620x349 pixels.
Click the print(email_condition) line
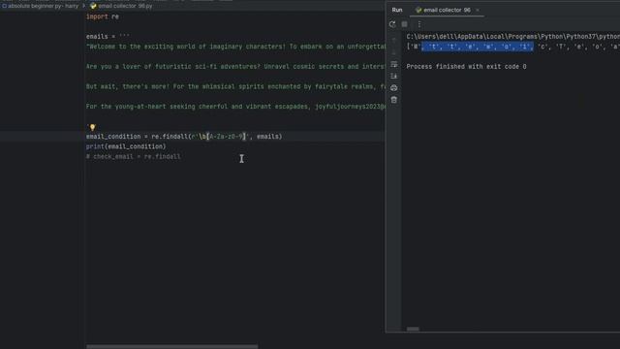pyautogui.click(x=126, y=146)
